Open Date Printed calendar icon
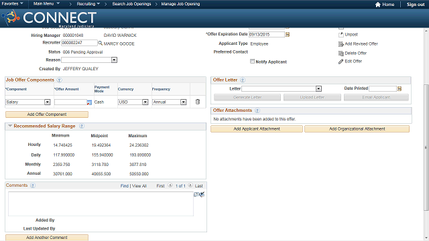Image resolution: width=429 pixels, height=241 pixels. [400, 88]
